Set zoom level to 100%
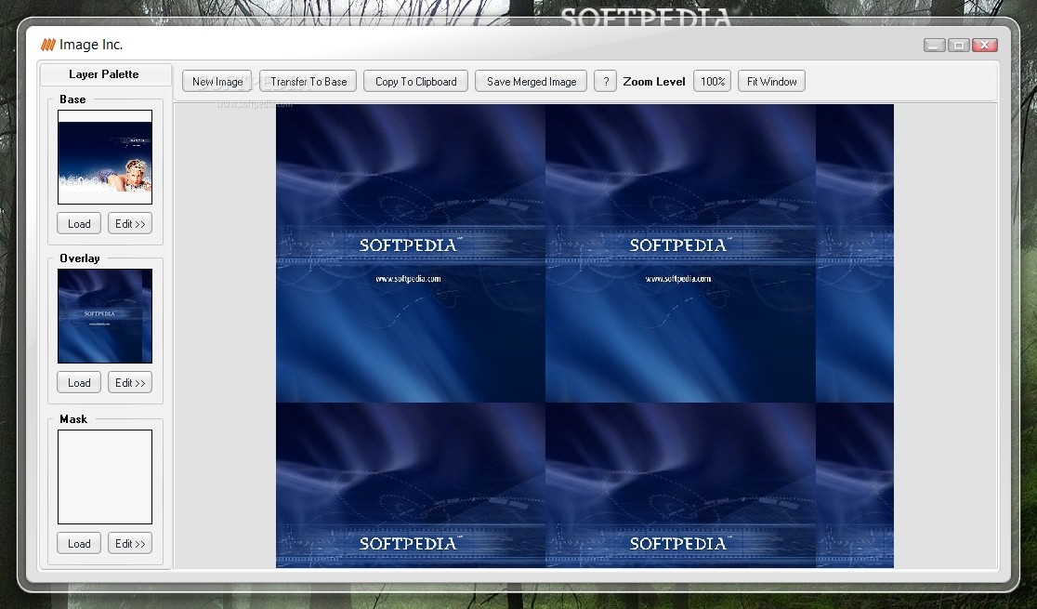The height and width of the screenshot is (609, 1037). tap(713, 82)
